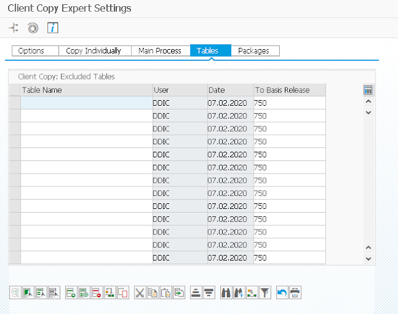Click the scroll-down arrow at scrollbar bottom

pyautogui.click(x=368, y=258)
